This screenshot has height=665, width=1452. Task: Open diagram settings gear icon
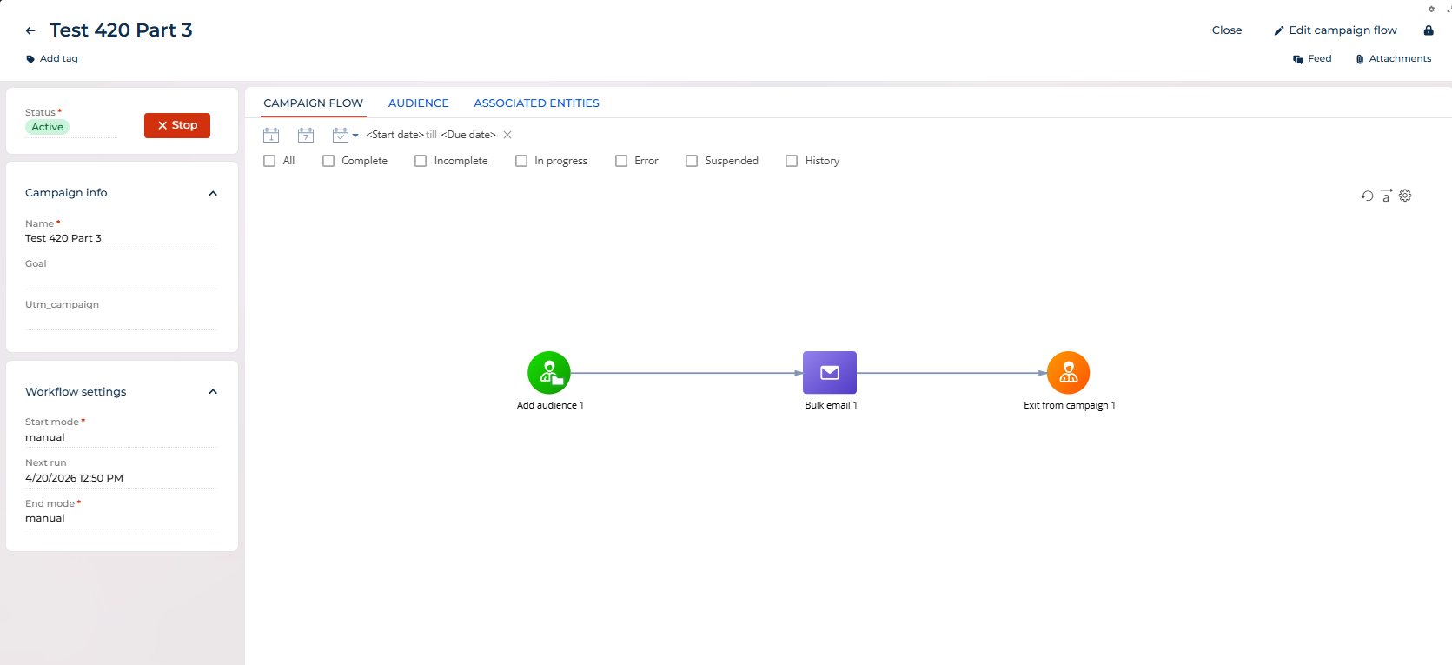coord(1405,196)
